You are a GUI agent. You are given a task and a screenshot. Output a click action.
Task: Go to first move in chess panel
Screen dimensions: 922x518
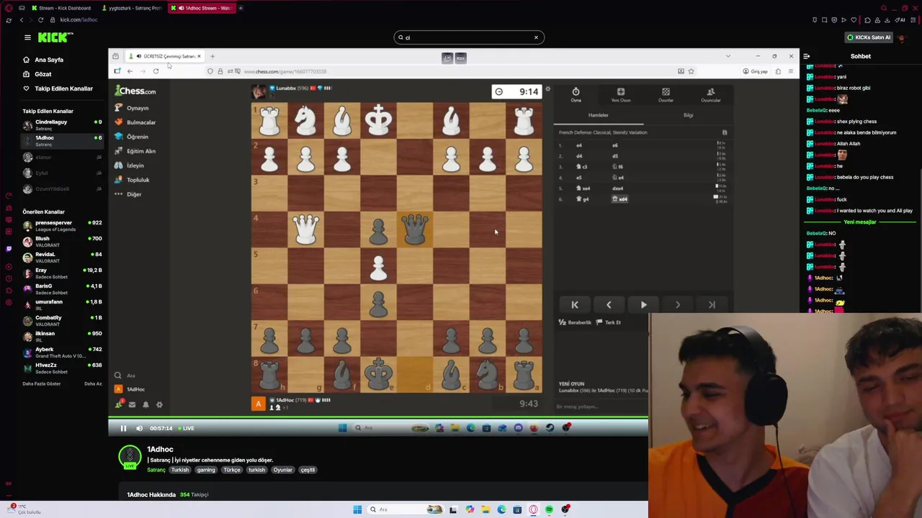[575, 305]
